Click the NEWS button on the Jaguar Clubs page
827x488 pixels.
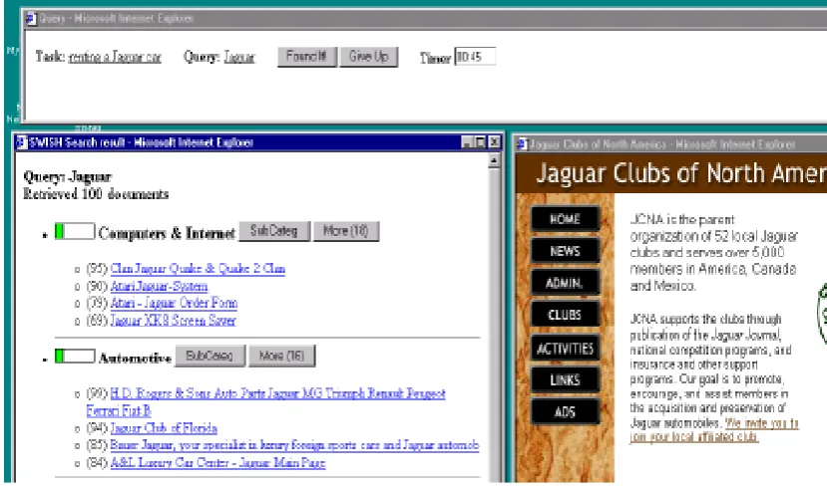click(565, 251)
